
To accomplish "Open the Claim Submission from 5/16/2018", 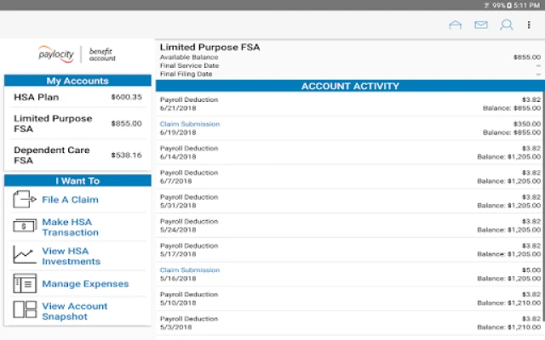I will (190, 270).
